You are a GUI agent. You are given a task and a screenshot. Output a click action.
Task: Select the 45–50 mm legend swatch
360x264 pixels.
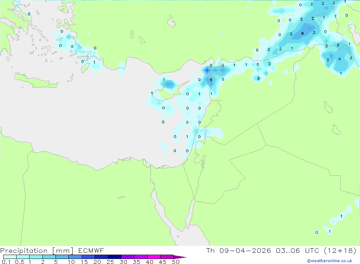[167, 257]
